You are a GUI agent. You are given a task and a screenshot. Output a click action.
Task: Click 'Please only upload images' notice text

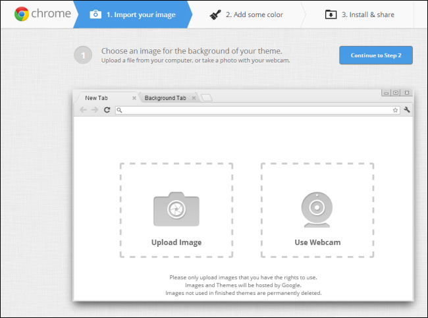click(x=243, y=278)
